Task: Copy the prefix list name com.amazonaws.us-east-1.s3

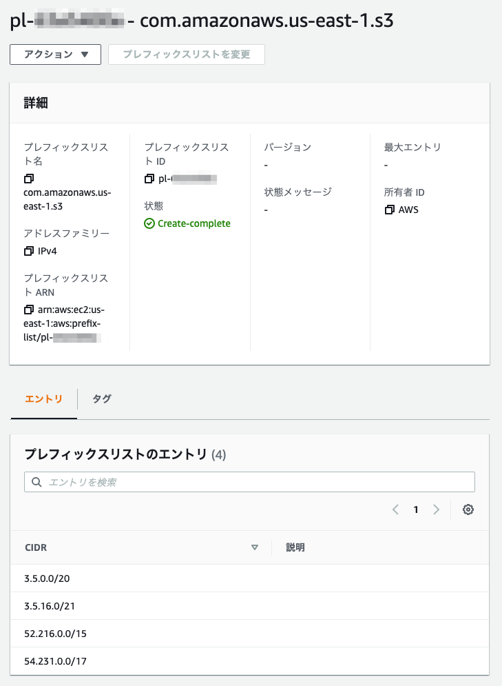Action: pos(29,179)
